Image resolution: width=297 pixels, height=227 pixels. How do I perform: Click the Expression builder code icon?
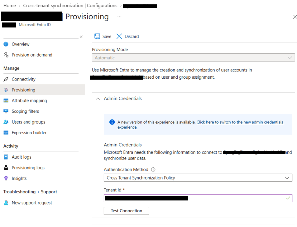pyautogui.click(x=6, y=133)
